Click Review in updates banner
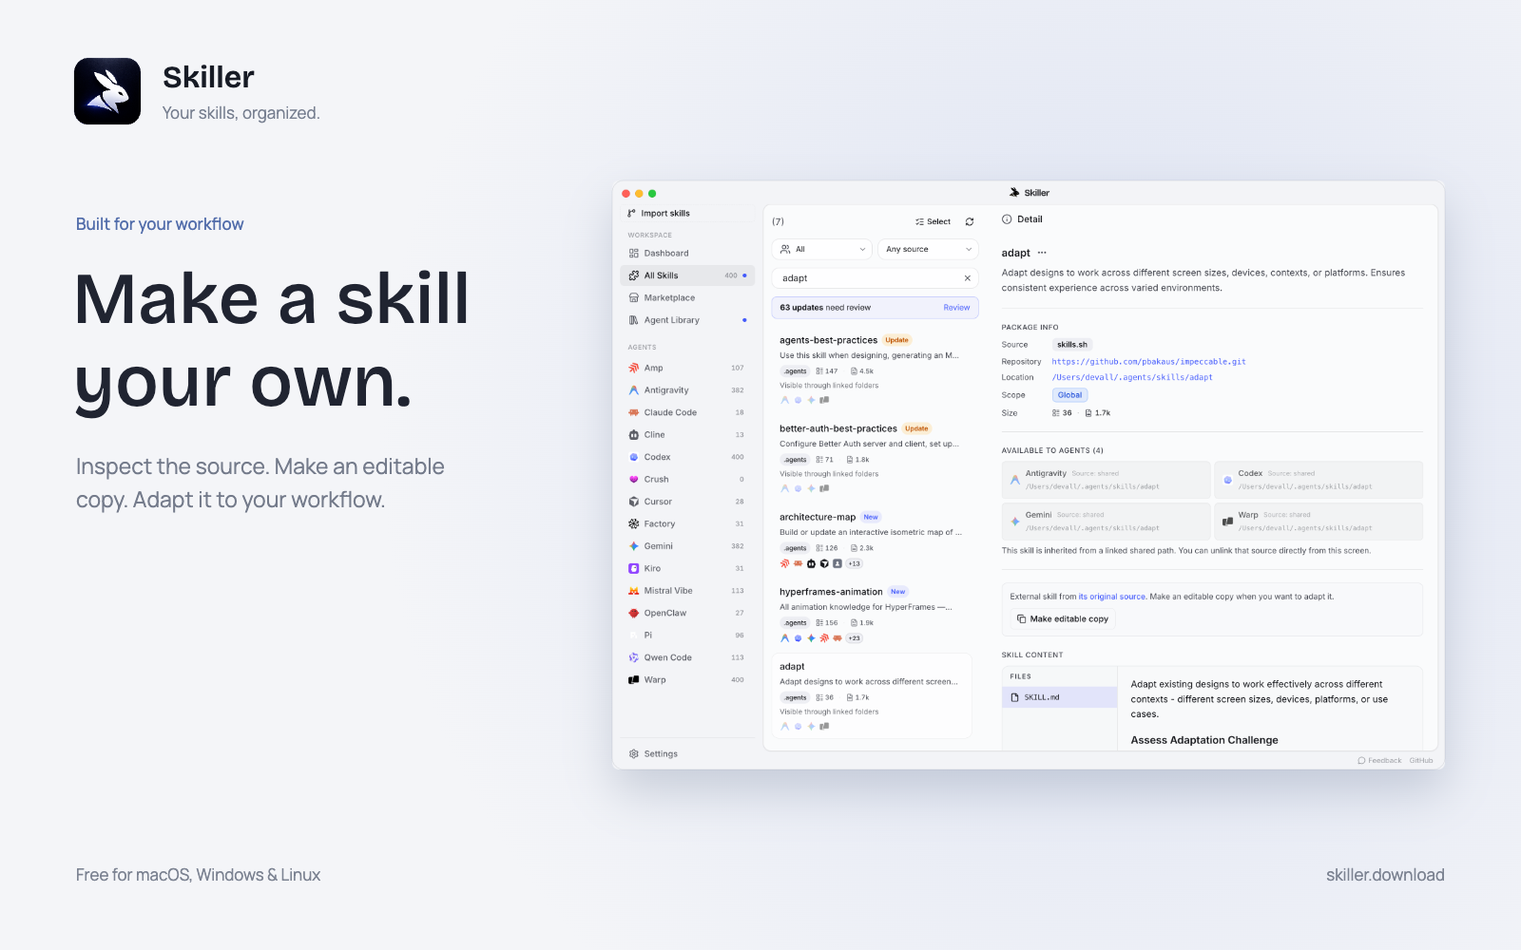The width and height of the screenshot is (1521, 950). pyautogui.click(x=956, y=308)
